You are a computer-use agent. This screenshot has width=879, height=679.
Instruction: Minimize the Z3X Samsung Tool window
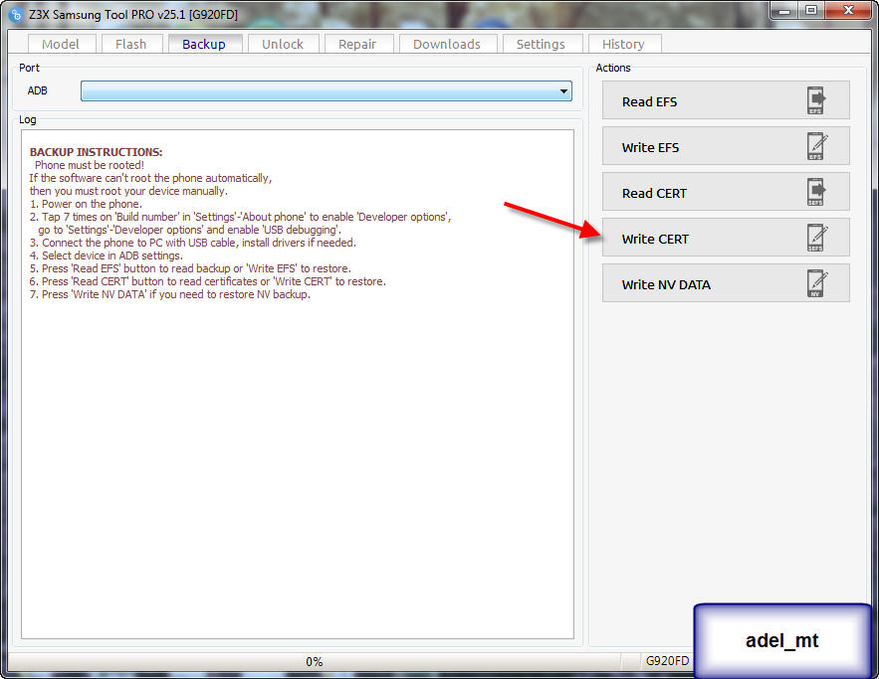(x=784, y=11)
